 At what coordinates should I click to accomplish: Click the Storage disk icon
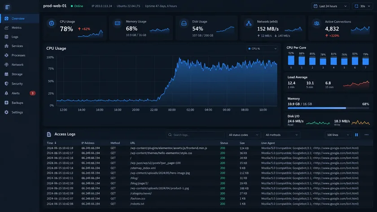pyautogui.click(x=6, y=74)
